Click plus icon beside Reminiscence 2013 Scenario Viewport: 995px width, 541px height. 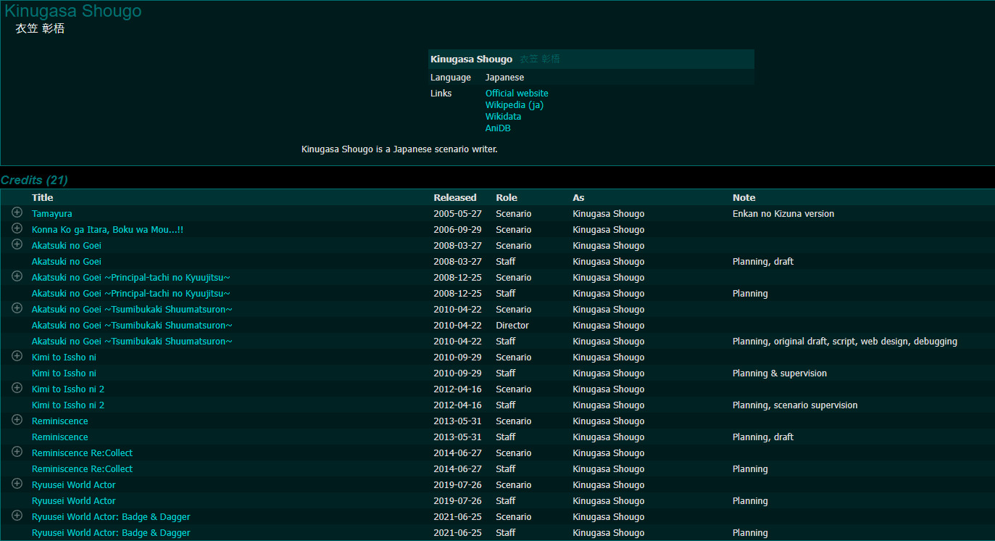(17, 420)
